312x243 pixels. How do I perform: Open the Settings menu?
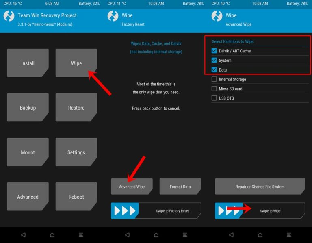(76, 152)
